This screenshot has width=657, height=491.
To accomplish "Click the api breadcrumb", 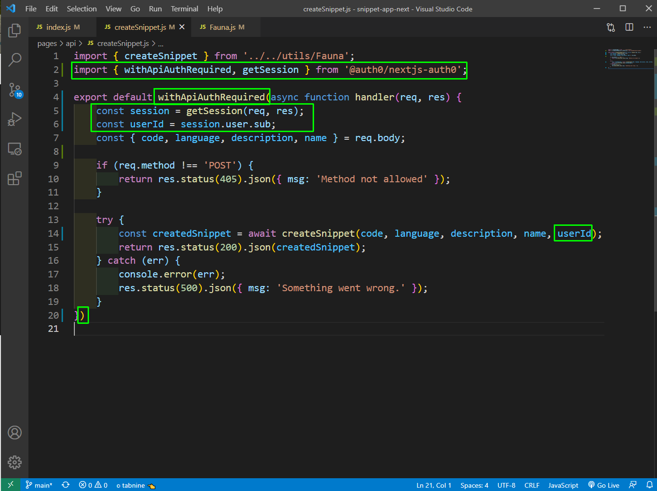I will click(x=71, y=44).
